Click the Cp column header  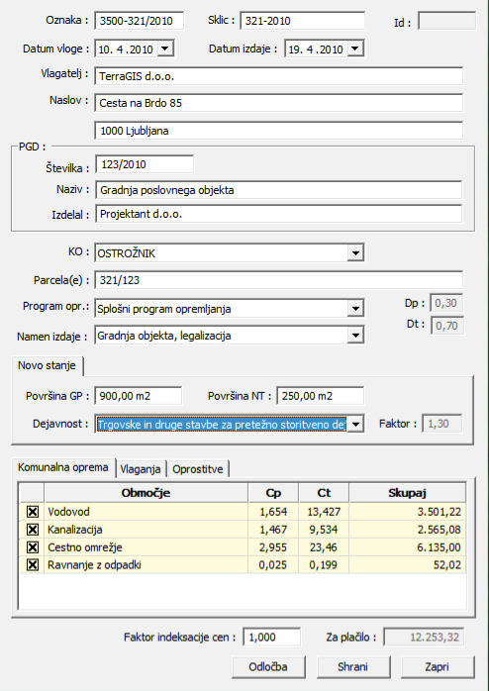pos(273,493)
